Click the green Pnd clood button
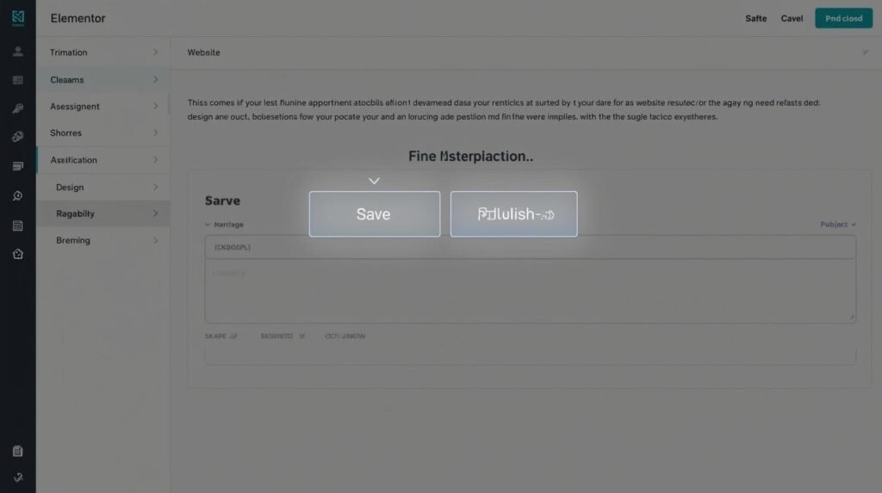This screenshot has height=493, width=882. pos(844,19)
